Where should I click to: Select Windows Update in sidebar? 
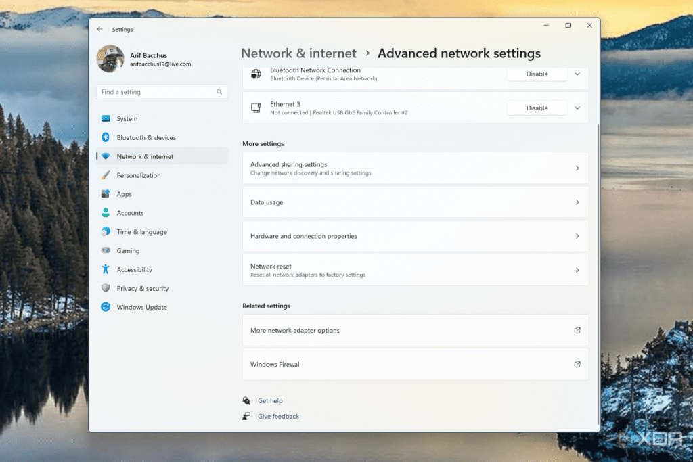click(x=162, y=307)
